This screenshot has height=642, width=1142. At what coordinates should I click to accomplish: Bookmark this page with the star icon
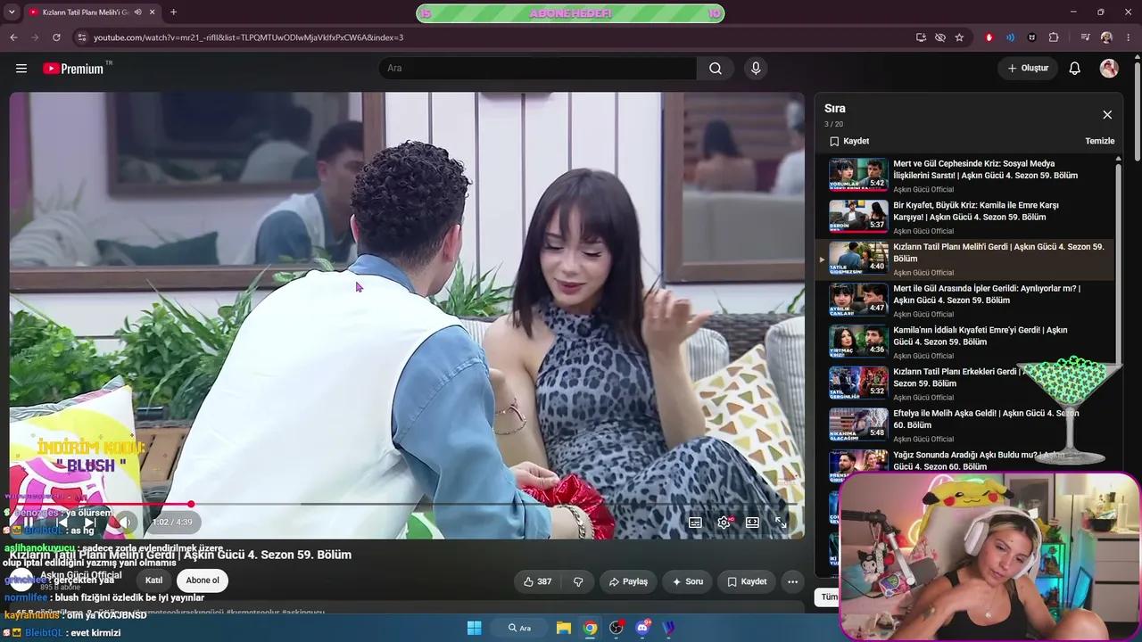959,37
